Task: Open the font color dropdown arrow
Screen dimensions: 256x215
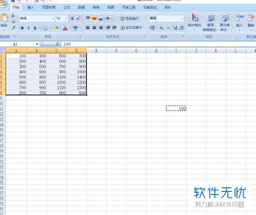Action: [x=70, y=28]
